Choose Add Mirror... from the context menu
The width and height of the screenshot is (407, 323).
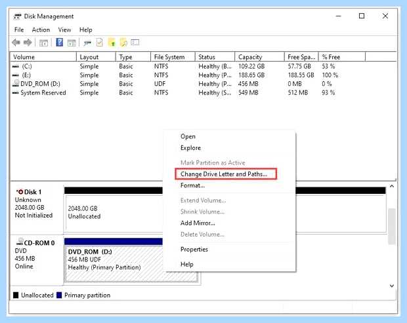(x=198, y=223)
